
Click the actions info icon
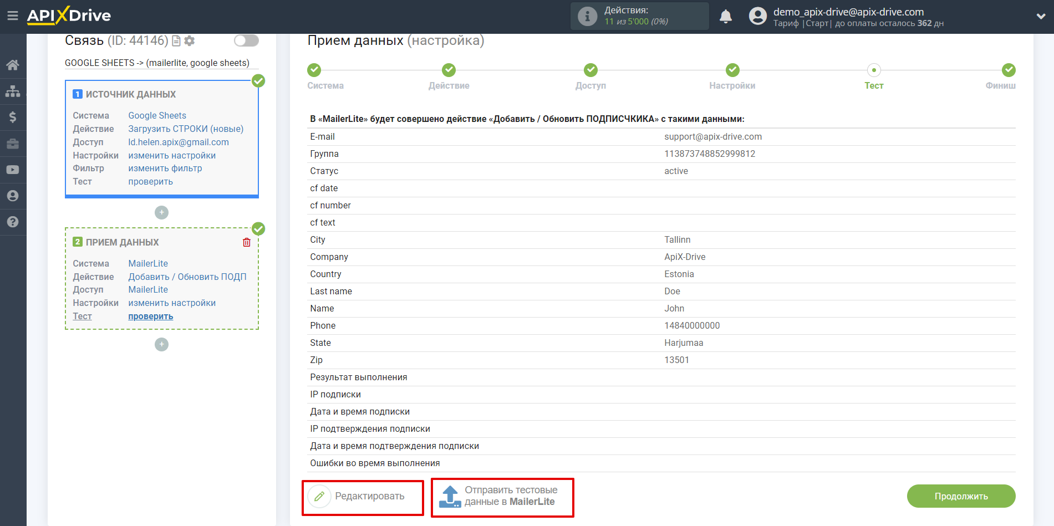(587, 16)
